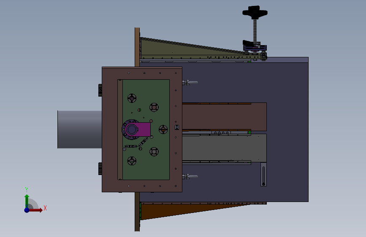Select the bottommost round port on green plate
The height and width of the screenshot is (237, 366).
click(x=132, y=161)
